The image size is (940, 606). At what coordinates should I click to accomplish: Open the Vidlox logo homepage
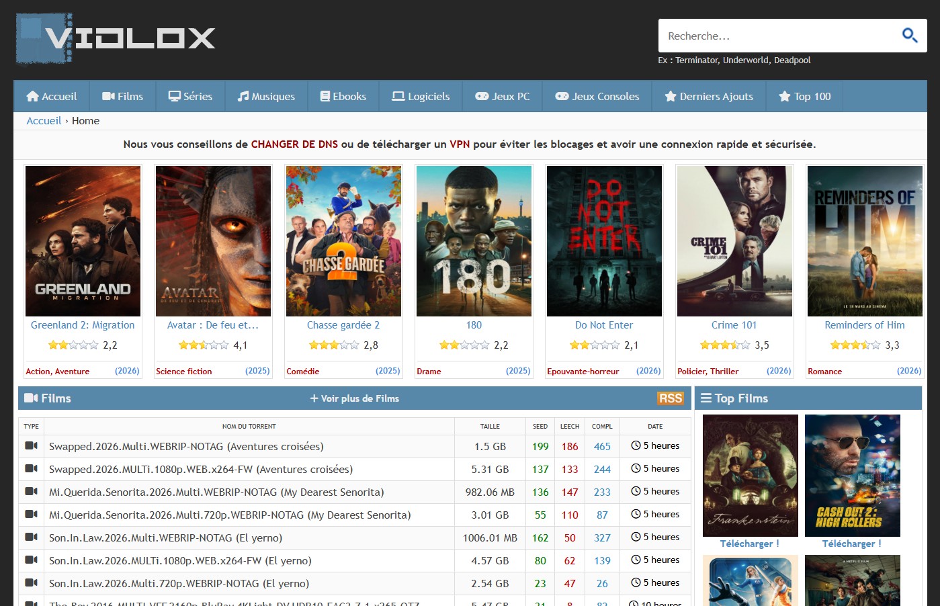point(116,39)
